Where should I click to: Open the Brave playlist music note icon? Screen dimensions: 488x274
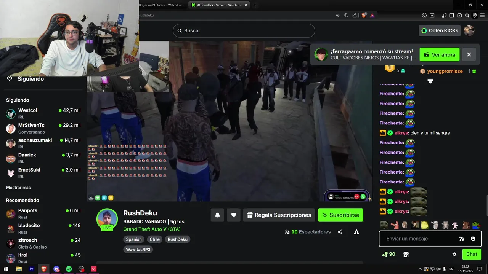444,15
